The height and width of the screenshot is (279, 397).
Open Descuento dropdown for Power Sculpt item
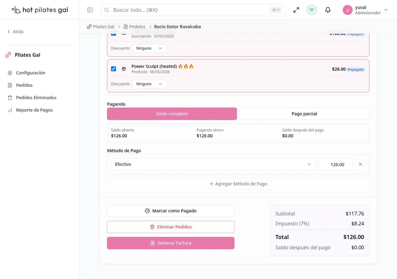[x=149, y=84]
